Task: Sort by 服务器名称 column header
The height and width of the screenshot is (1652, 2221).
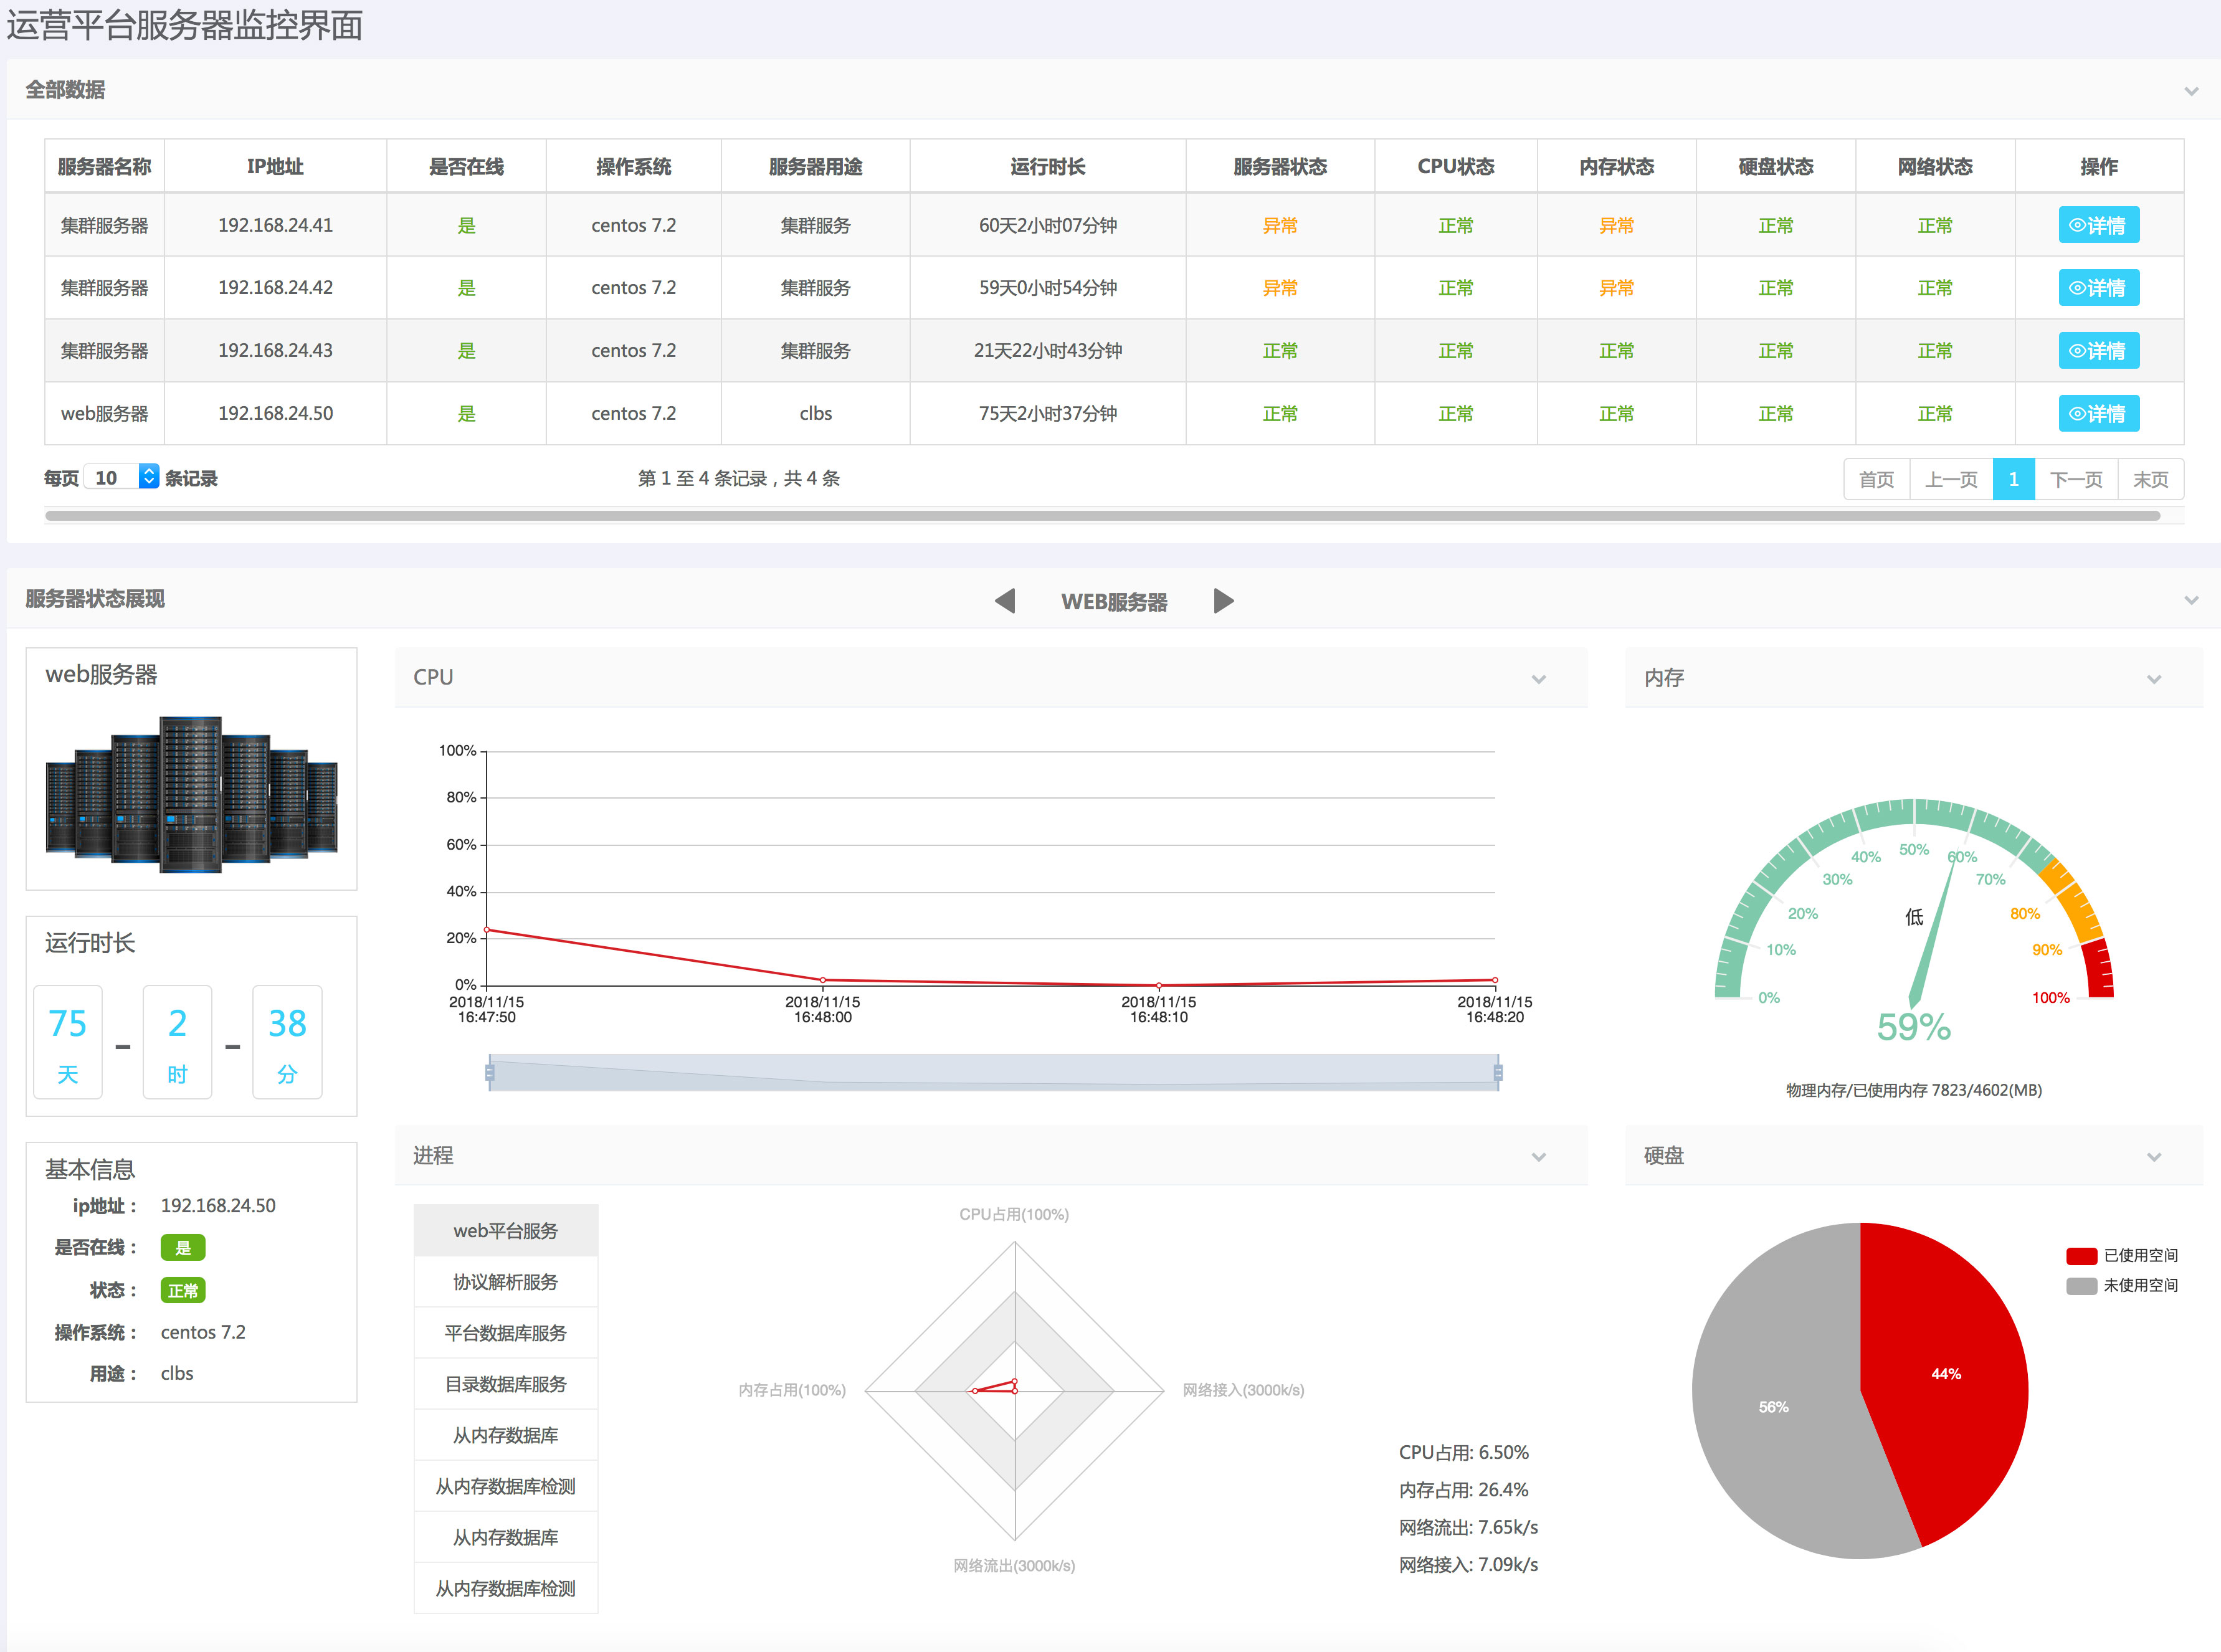Action: pyautogui.click(x=104, y=167)
